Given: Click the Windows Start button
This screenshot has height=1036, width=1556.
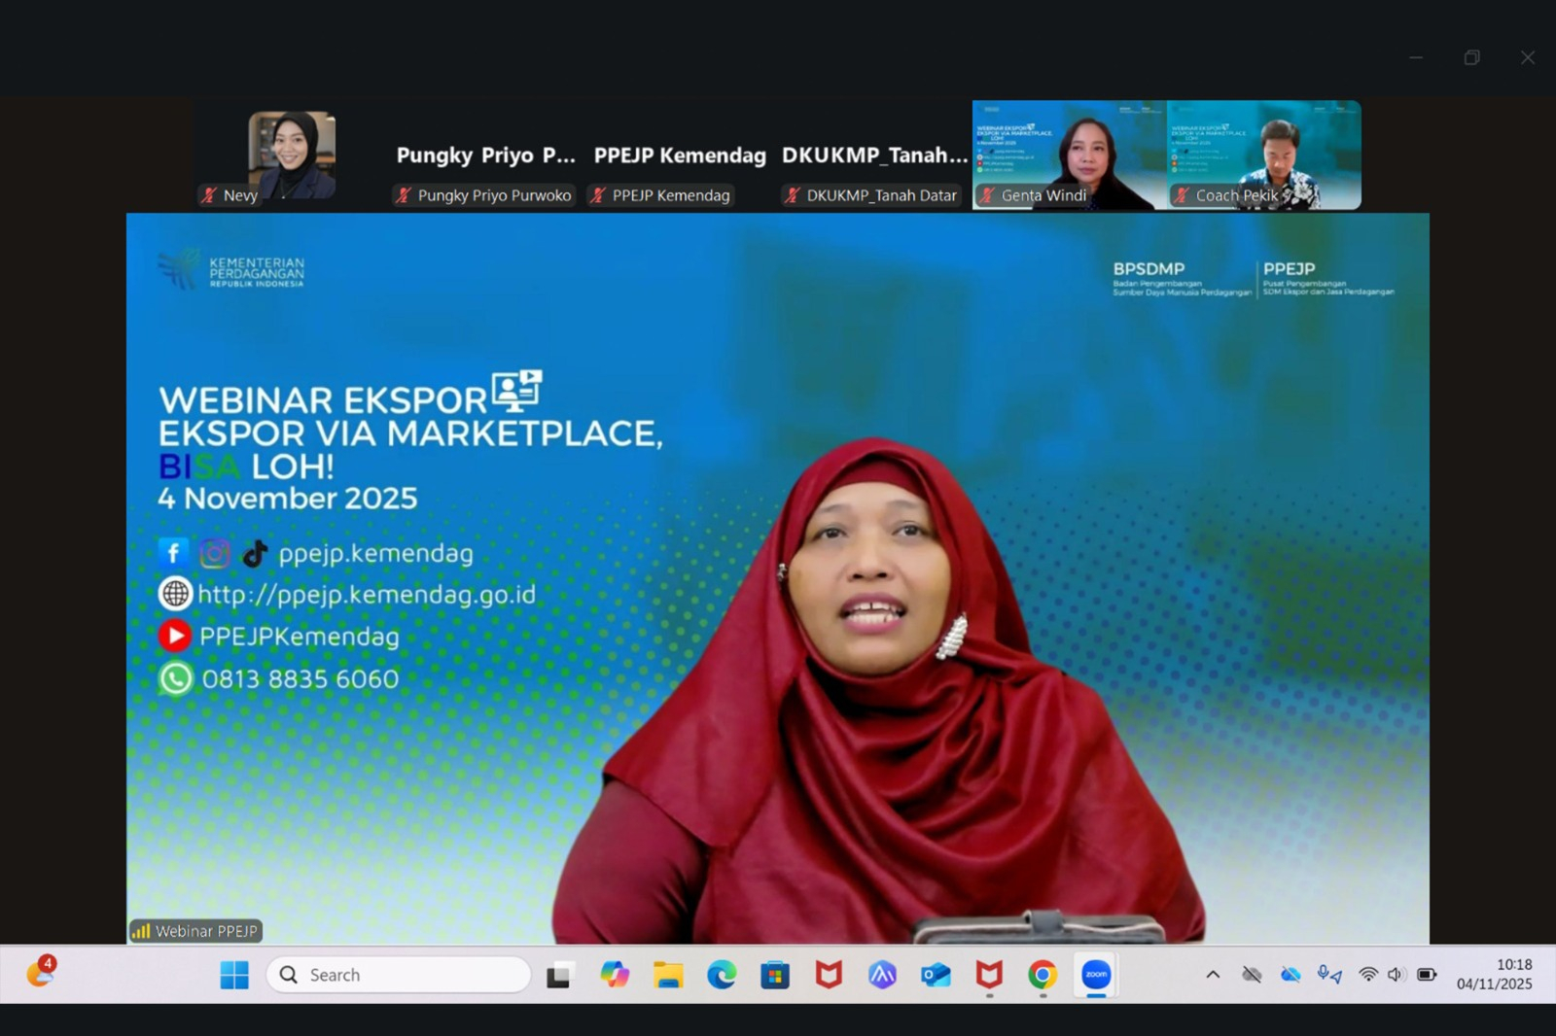Looking at the screenshot, I should coord(234,975).
